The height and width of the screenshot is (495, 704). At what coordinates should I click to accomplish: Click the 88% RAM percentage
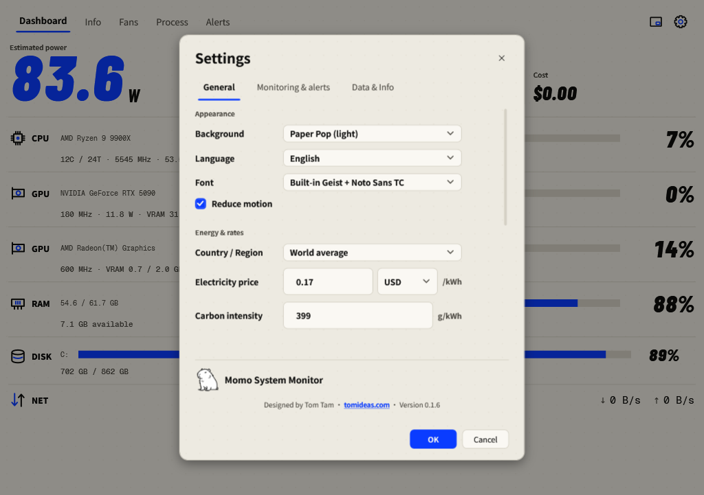[674, 304]
